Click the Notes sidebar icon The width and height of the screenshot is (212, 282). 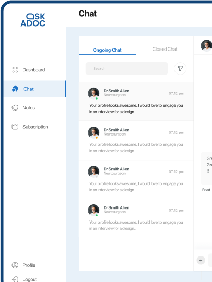tap(15, 108)
